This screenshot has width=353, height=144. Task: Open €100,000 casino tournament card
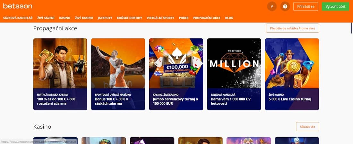[176, 74]
